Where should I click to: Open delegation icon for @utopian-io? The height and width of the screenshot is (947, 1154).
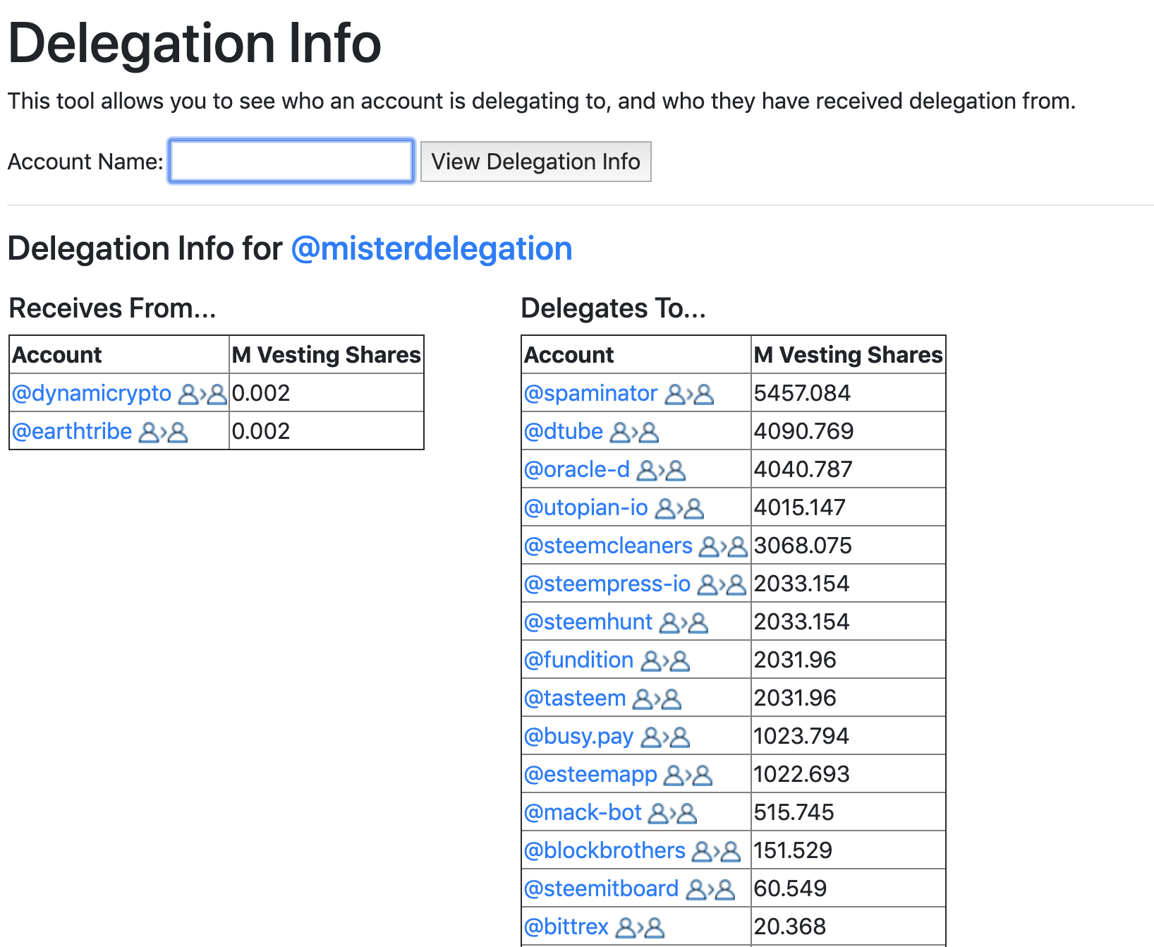coord(679,508)
